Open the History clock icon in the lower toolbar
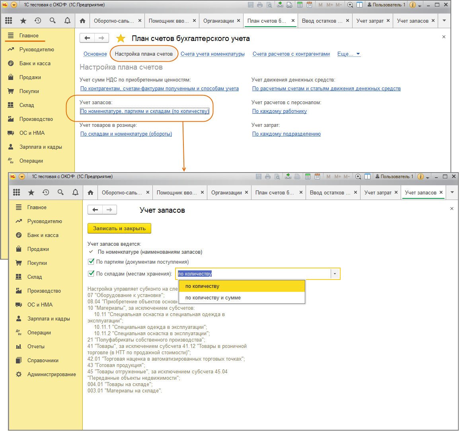 pyautogui.click(x=46, y=192)
